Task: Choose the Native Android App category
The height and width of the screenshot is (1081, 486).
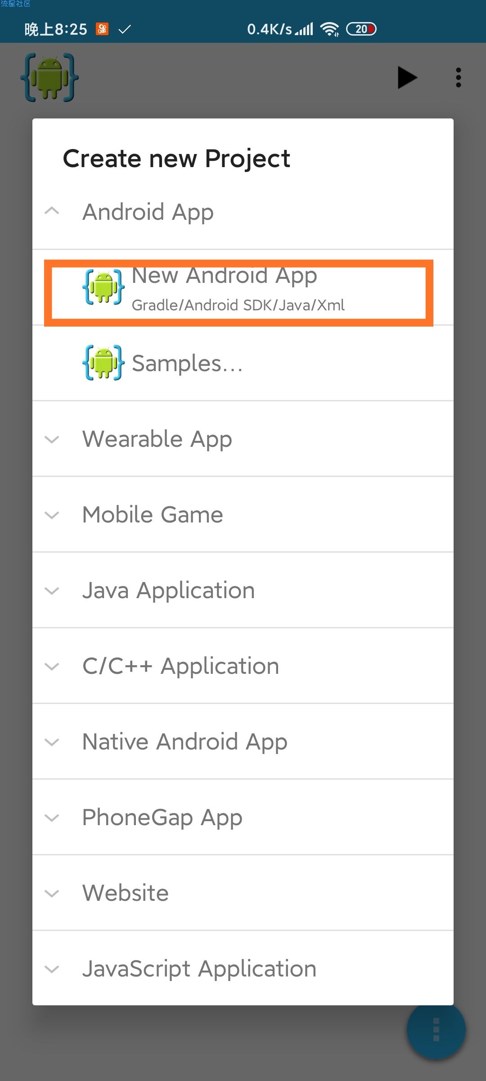Action: 243,741
